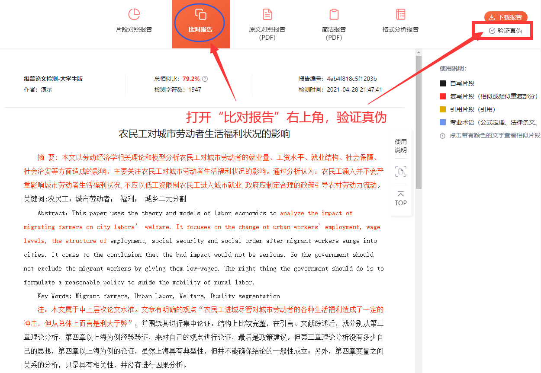The height and width of the screenshot is (373, 541).
Task: Click the help icon next to 79.2%
Action: click(x=205, y=79)
